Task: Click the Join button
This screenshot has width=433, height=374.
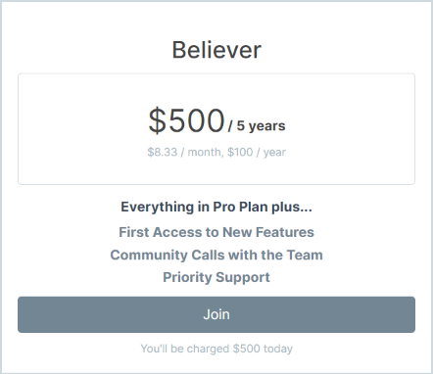Action: point(216,314)
